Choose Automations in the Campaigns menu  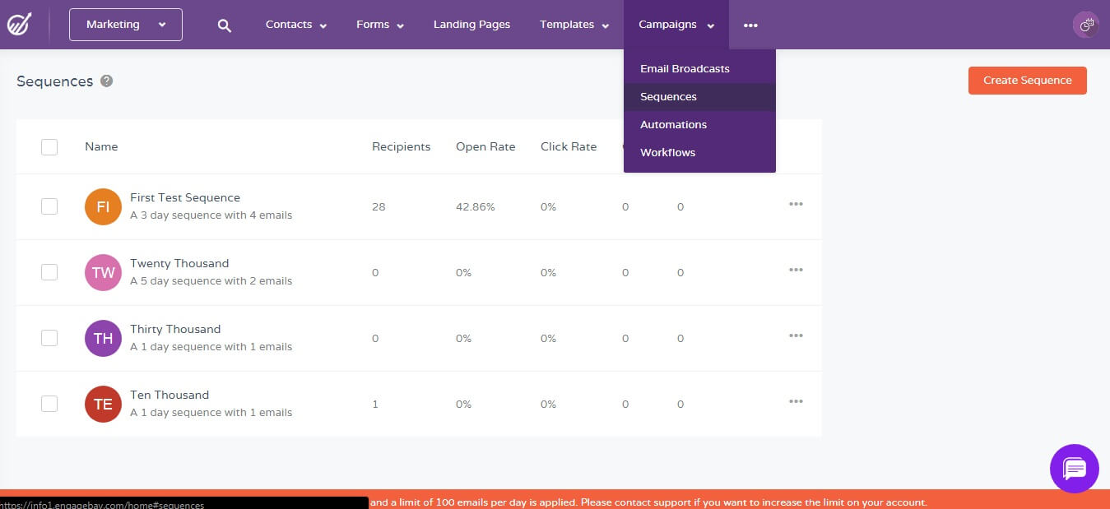click(x=673, y=125)
